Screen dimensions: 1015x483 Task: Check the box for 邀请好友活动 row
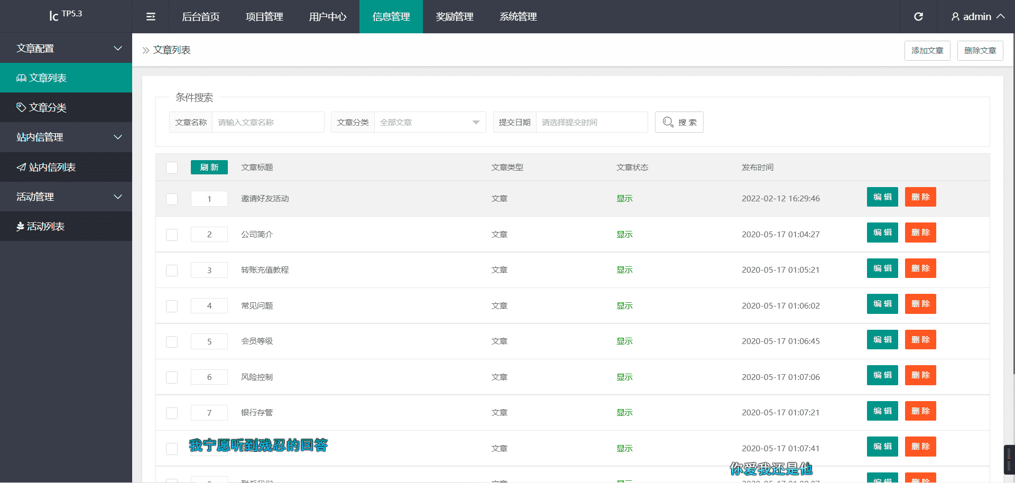pos(172,199)
